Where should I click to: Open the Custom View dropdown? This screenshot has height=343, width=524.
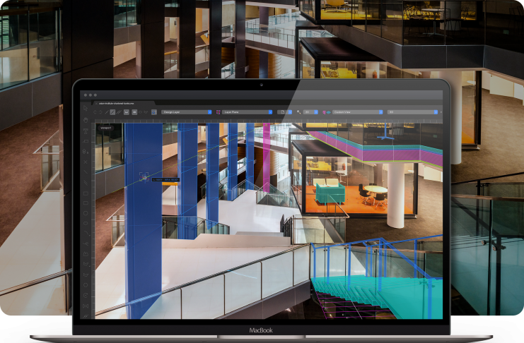click(x=358, y=112)
